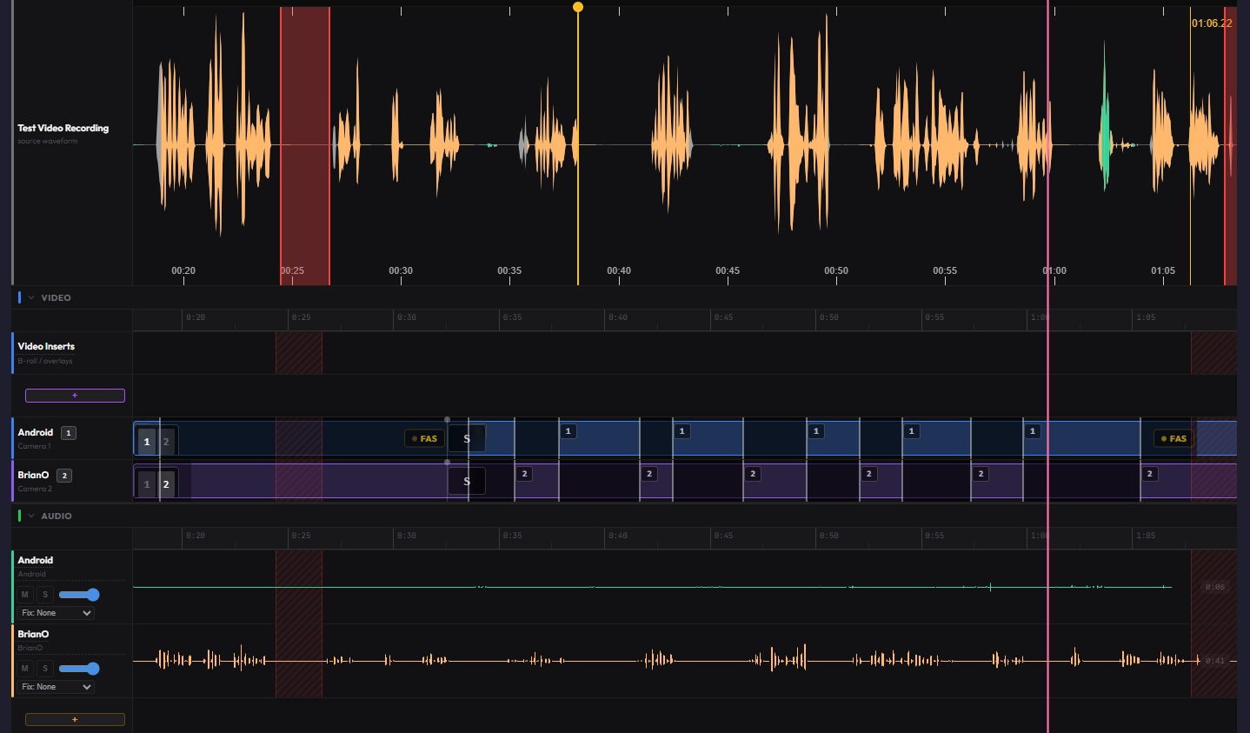Select Android segment badge 1 just before 0:55

click(x=912, y=431)
